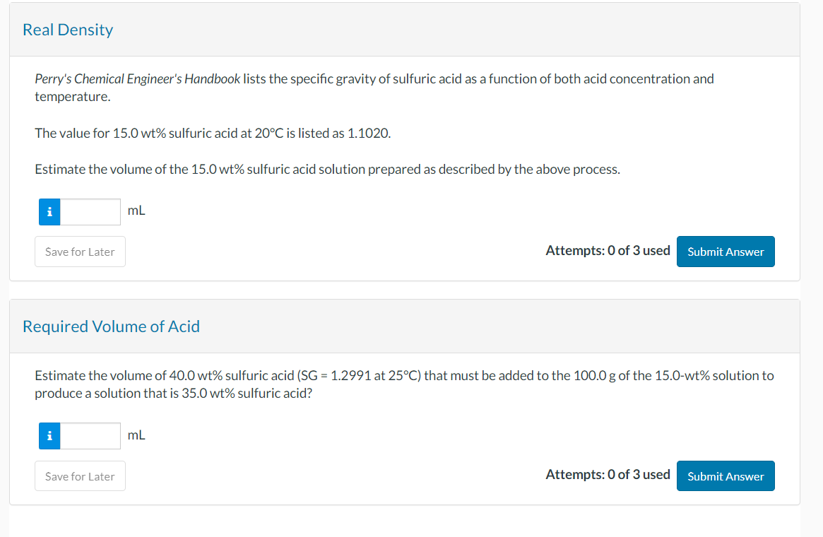Click the Required Volume of Acid section header

coord(111,326)
